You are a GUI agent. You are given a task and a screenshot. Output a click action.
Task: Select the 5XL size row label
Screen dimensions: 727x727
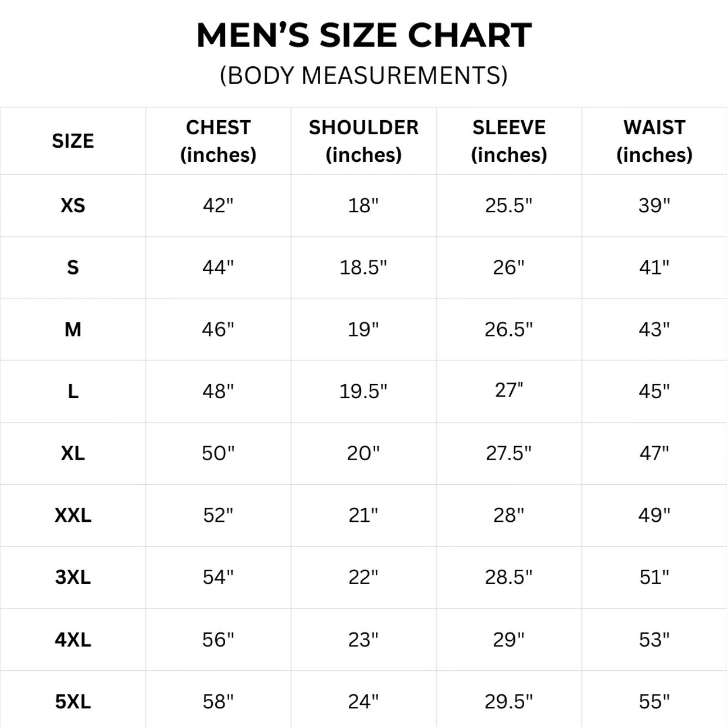click(x=73, y=701)
